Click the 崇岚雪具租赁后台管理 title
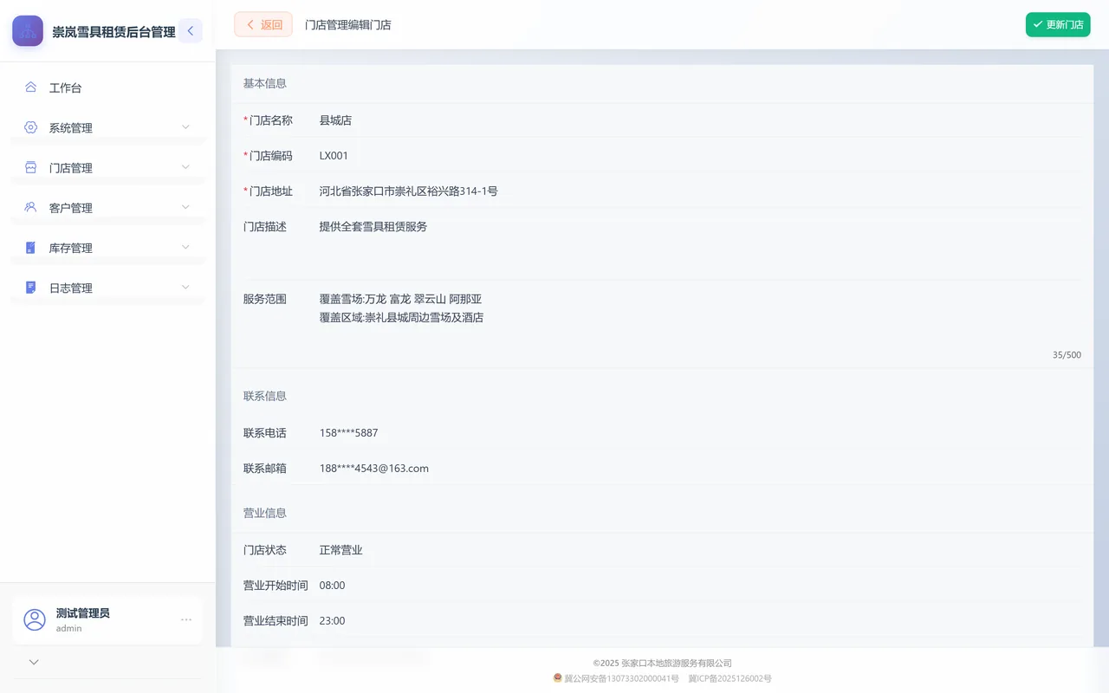1109x693 pixels. click(x=113, y=32)
